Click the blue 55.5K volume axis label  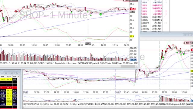(x=133, y=60)
